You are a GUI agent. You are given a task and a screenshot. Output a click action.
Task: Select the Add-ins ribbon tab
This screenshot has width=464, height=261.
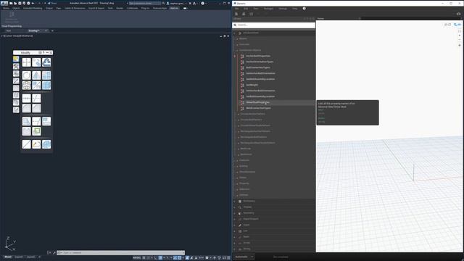pos(174,8)
